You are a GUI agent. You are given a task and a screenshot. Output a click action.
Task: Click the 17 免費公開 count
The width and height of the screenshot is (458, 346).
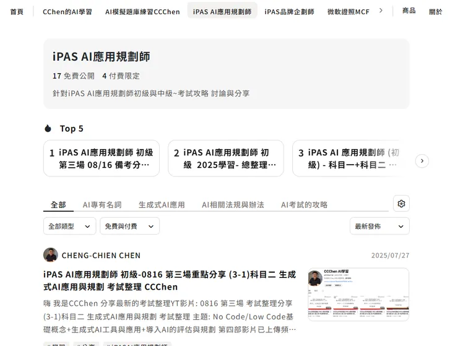click(x=73, y=76)
